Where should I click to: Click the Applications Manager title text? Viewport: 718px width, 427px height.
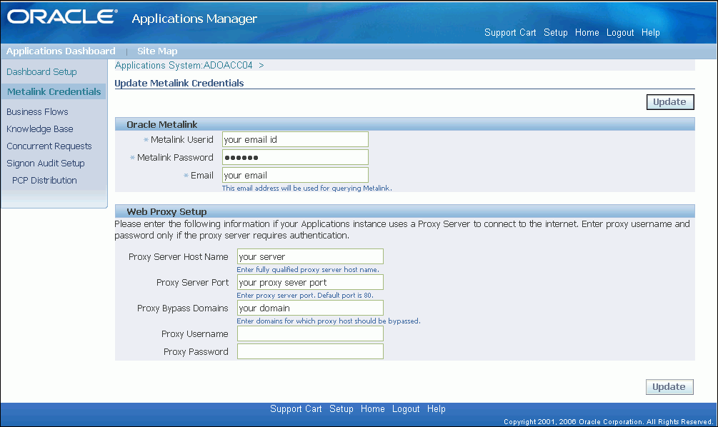point(194,19)
